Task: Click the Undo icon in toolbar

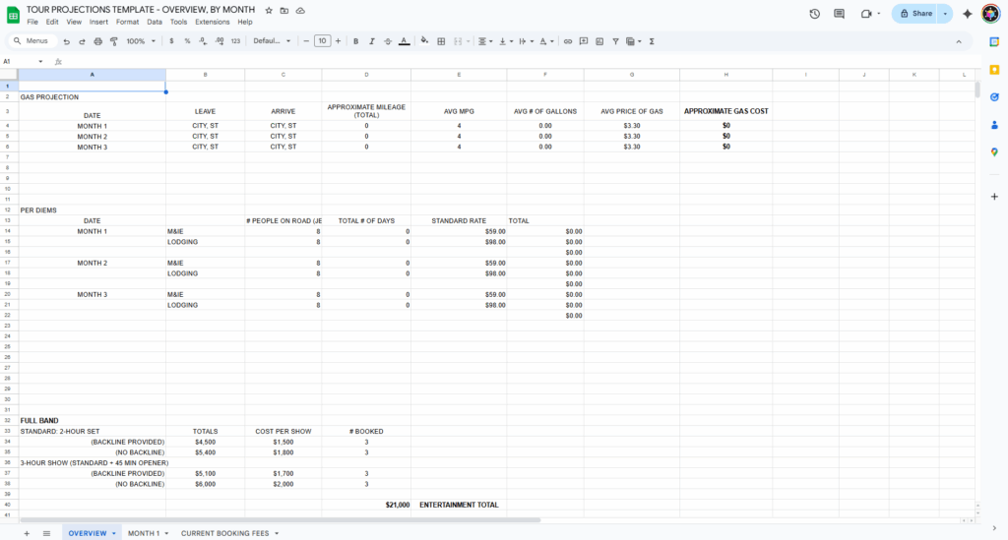Action: (66, 41)
